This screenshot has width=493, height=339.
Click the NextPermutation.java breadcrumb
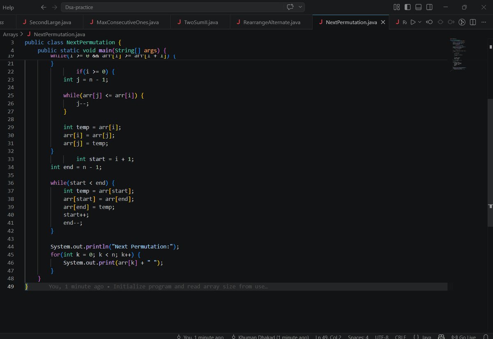coord(60,35)
